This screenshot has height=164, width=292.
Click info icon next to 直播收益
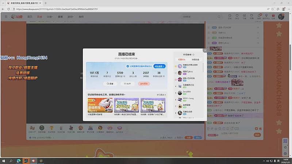[x=124, y=76]
